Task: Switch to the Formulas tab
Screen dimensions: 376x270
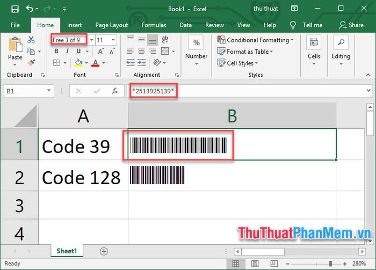Action: (154, 25)
